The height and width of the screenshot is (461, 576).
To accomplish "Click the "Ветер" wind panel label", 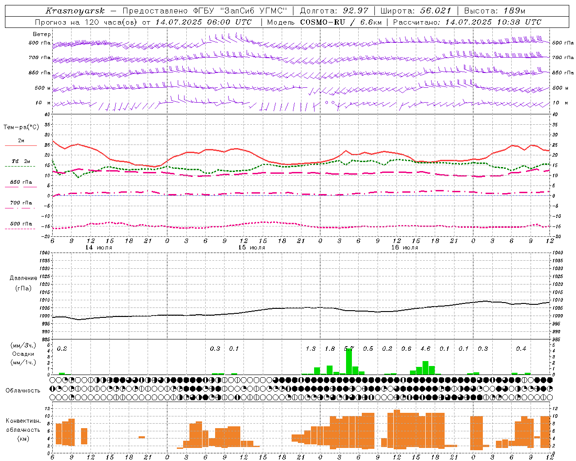I will (x=42, y=34).
